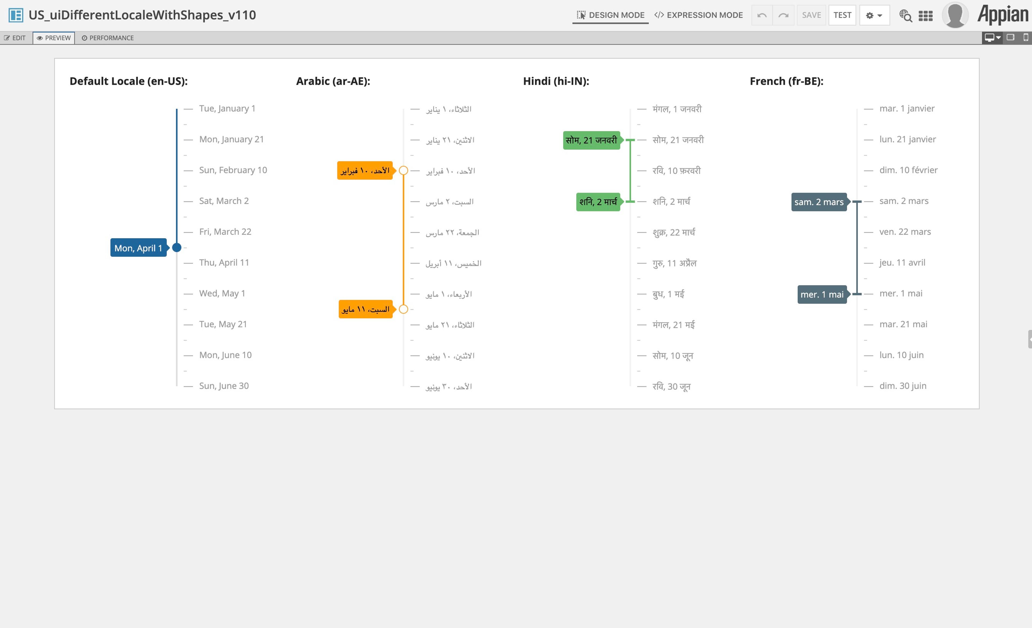Viewport: 1032px width, 628px height.
Task: Open the globe search icon
Action: coord(905,16)
